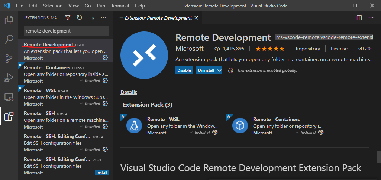Select Remote - Containers in extensions list
Viewport: 381px width, 180px height.
[65, 74]
